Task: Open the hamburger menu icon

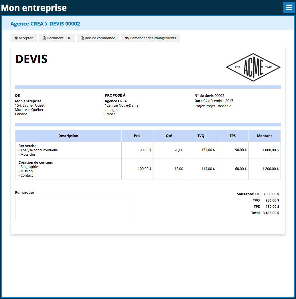Action: (x=289, y=7)
